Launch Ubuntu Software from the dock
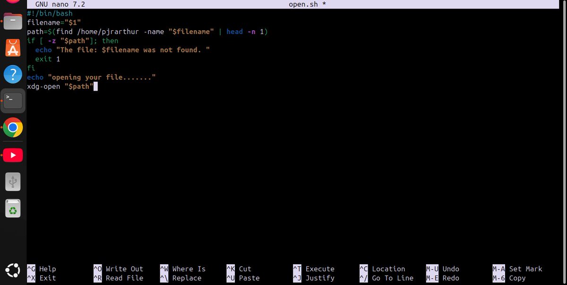The height and width of the screenshot is (285, 567). 13,48
